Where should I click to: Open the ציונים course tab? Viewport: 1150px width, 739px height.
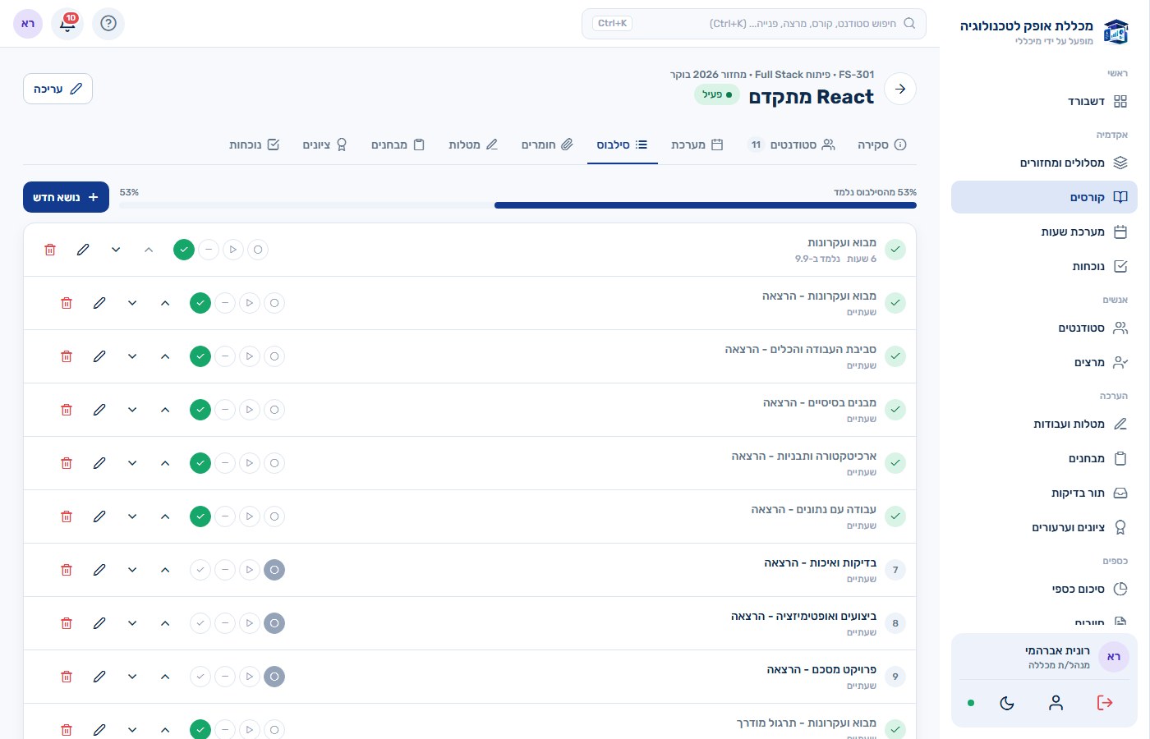pos(324,145)
